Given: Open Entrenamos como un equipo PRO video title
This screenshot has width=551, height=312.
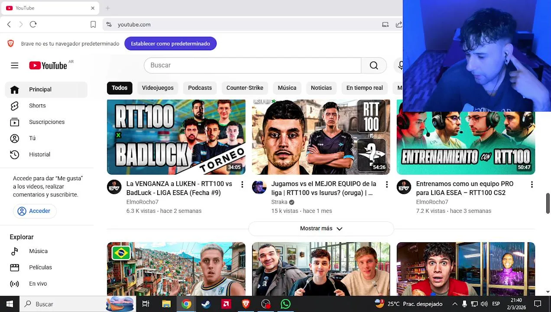Looking at the screenshot, I should coord(465,188).
